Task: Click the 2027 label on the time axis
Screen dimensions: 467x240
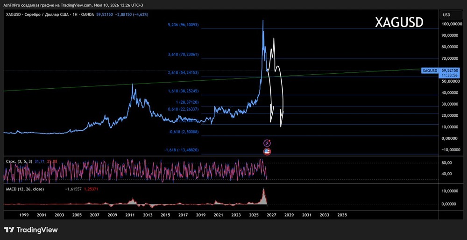Action: point(271,215)
